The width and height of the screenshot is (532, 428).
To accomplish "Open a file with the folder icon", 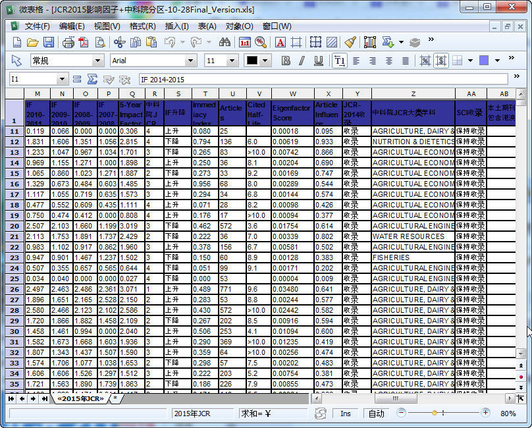I will (x=33, y=42).
